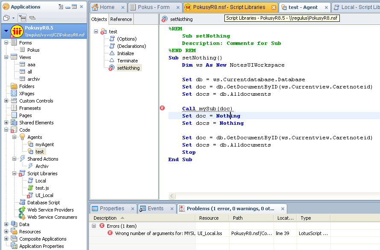The width and height of the screenshot is (380, 250).
Task: Select setNothing in the Objects tree
Action: click(x=128, y=68)
